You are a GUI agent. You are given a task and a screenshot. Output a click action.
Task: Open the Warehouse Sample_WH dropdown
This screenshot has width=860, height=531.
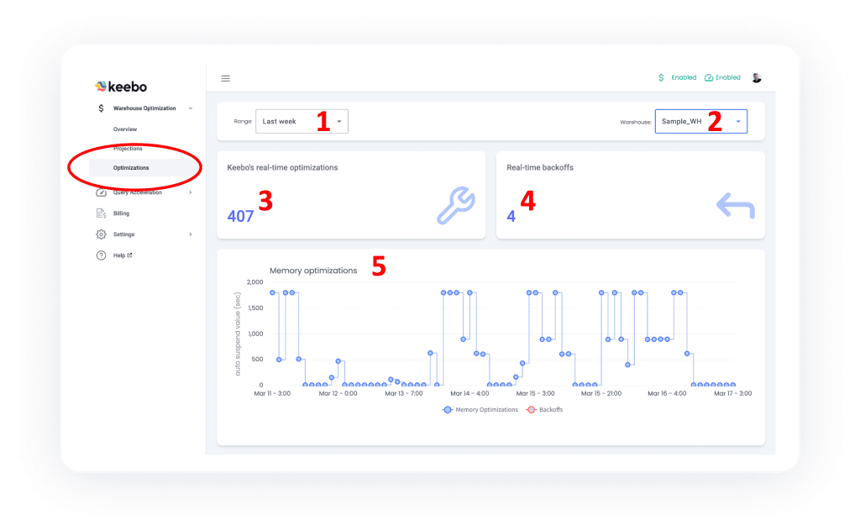point(700,121)
